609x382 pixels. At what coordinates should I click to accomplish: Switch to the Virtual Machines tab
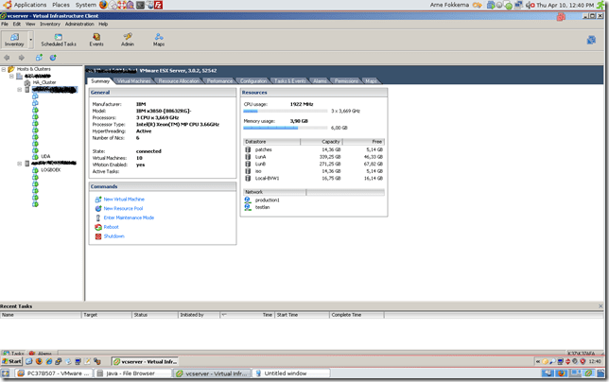click(134, 81)
